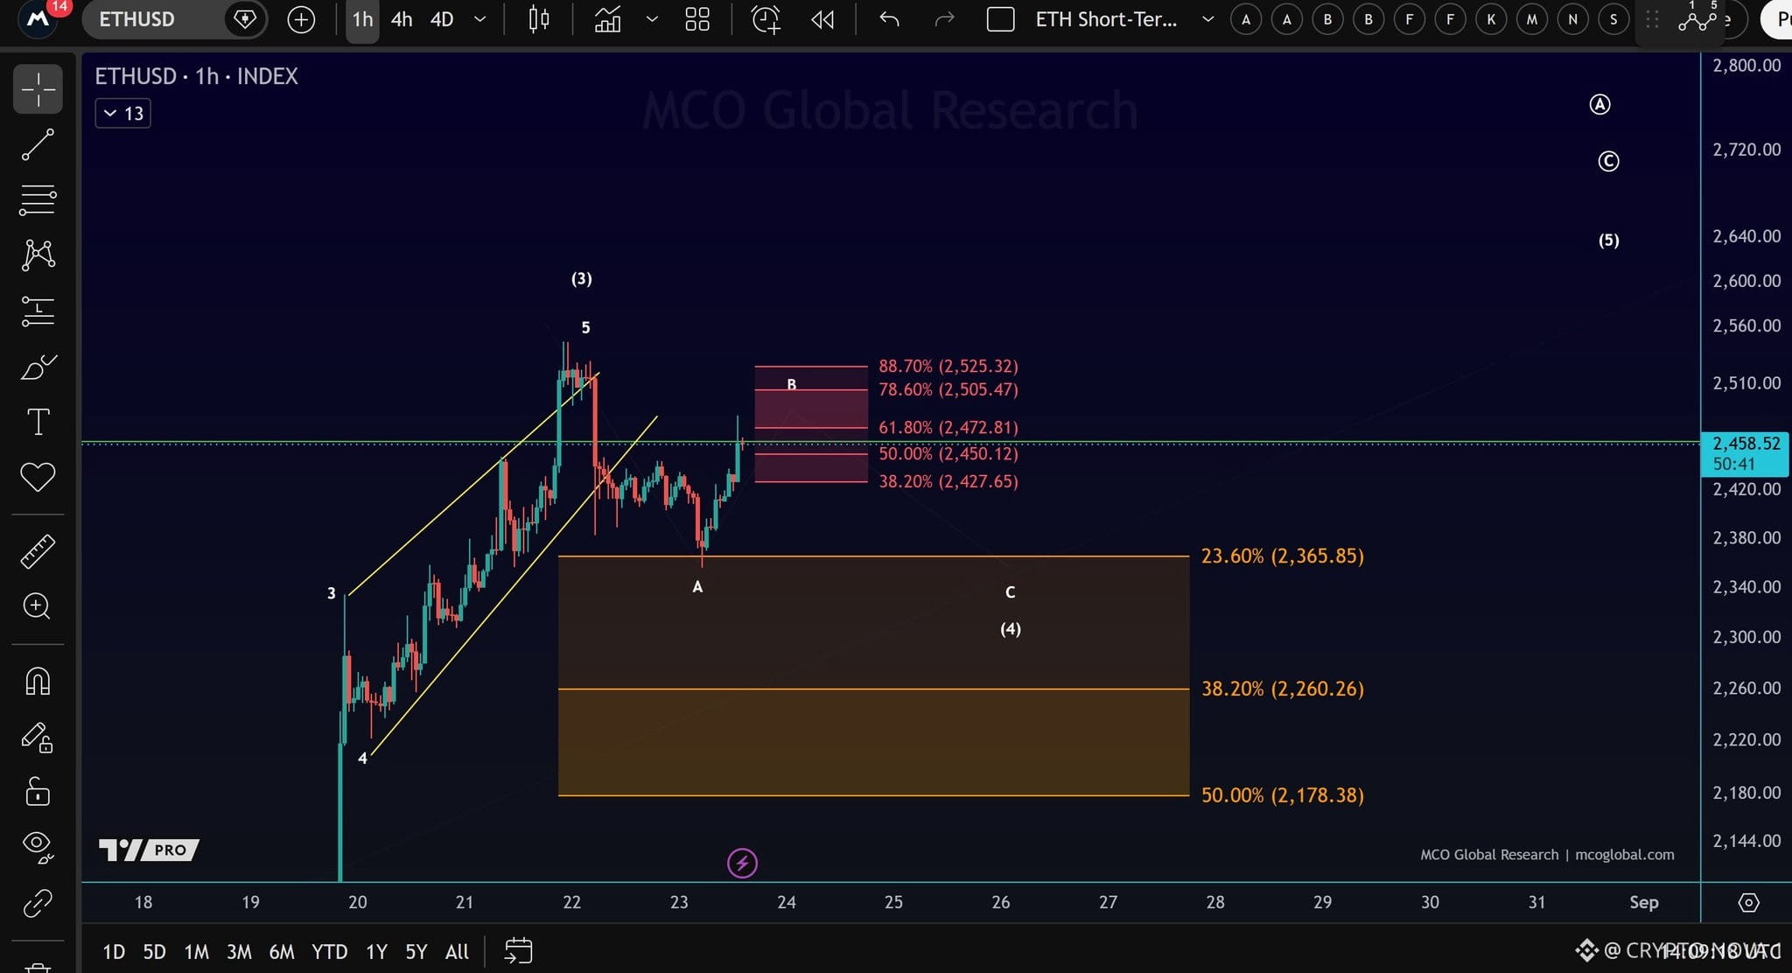
Task: Select the S quick-access circle button
Action: [1613, 19]
